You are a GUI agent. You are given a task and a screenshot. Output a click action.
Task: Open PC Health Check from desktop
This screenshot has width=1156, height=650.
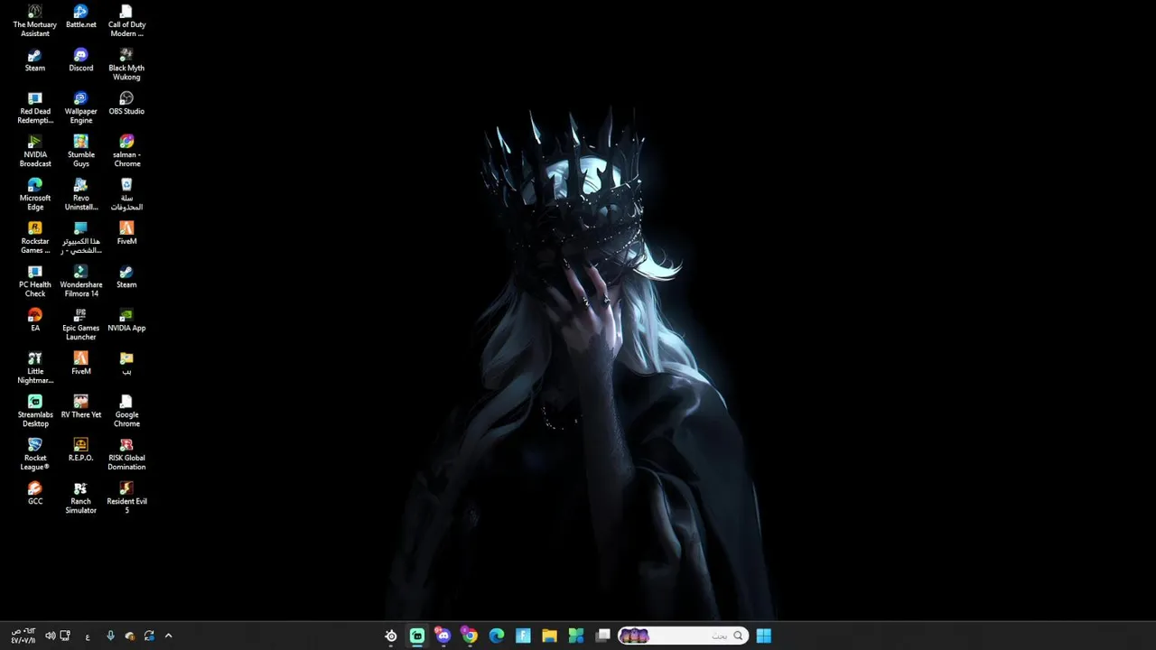pyautogui.click(x=35, y=281)
